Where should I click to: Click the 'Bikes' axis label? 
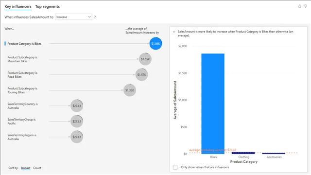[x=213, y=157]
